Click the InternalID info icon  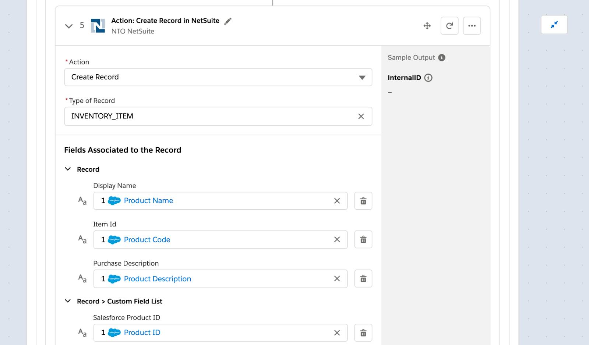[x=428, y=78]
